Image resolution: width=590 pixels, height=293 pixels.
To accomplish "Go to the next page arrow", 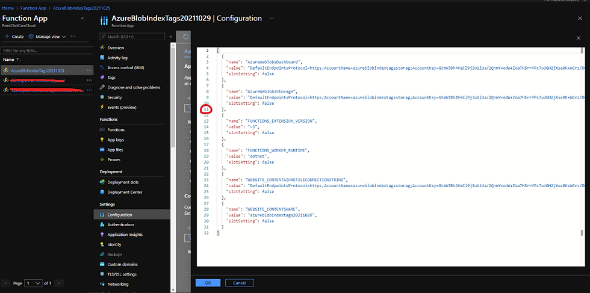I will 59,283.
